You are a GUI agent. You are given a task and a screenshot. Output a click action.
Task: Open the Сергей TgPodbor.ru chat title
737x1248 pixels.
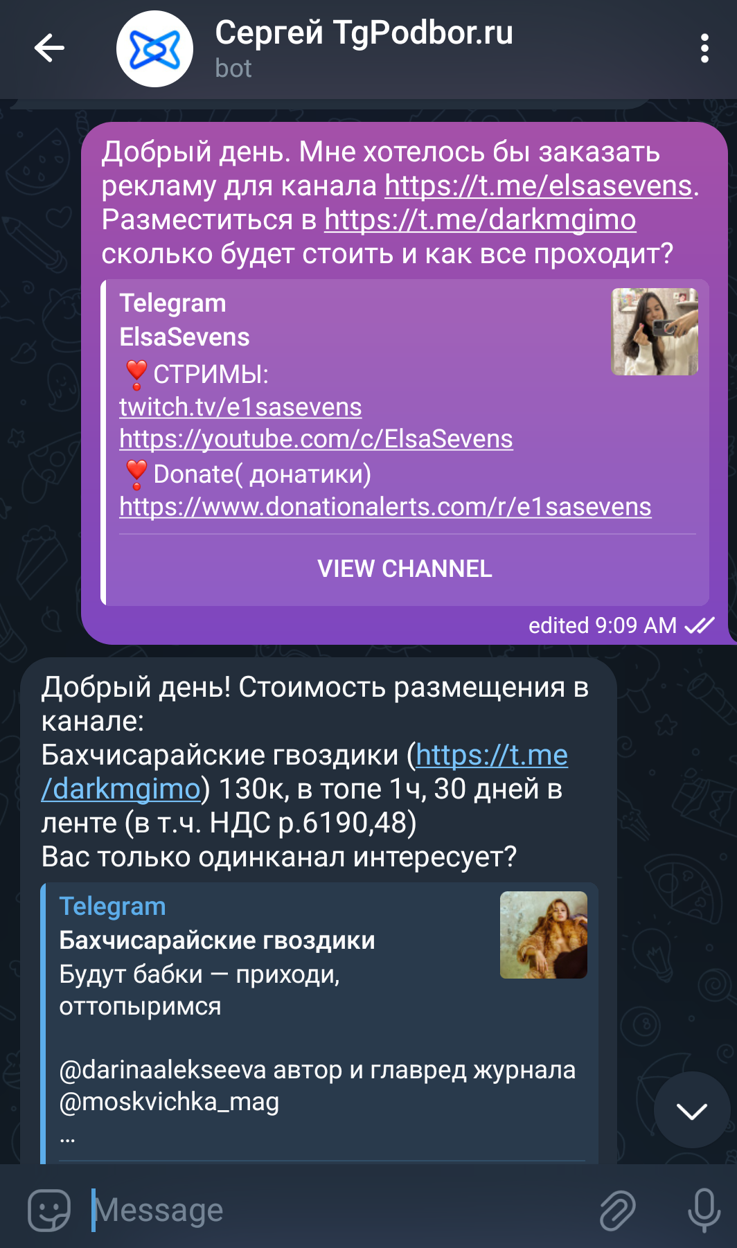click(364, 33)
